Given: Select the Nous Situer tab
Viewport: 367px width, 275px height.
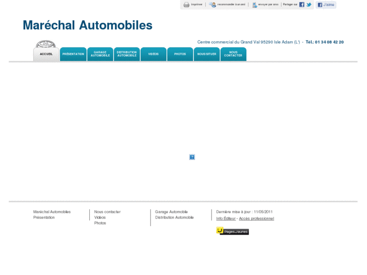Looking at the screenshot, I should tap(206, 54).
